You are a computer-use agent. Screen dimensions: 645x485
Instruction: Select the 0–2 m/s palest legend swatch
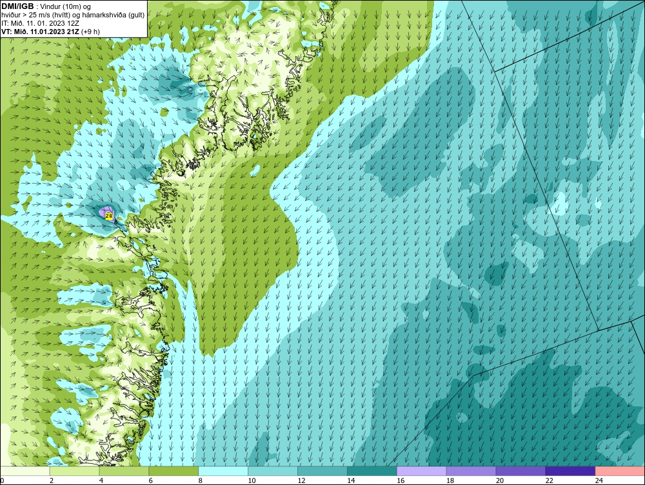click(x=25, y=471)
